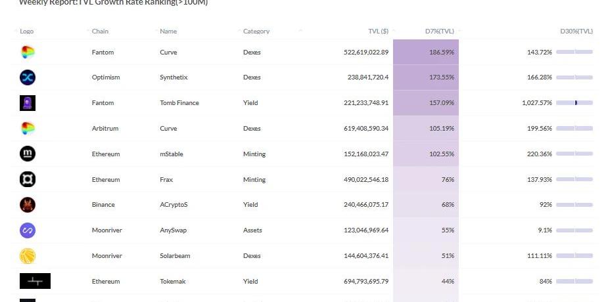The height and width of the screenshot is (302, 608).
Task: Click the Curve logo in the Arbitrum row
Action: coord(28,129)
